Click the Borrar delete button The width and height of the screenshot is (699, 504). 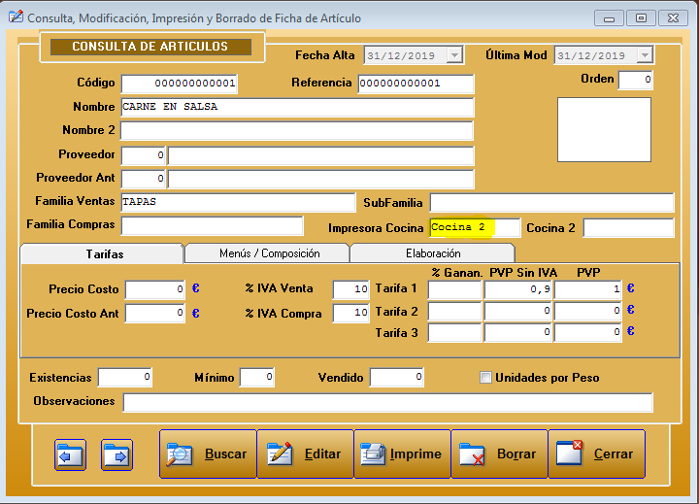(x=499, y=454)
